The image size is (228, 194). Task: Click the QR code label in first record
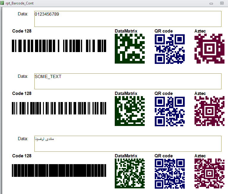(x=164, y=31)
